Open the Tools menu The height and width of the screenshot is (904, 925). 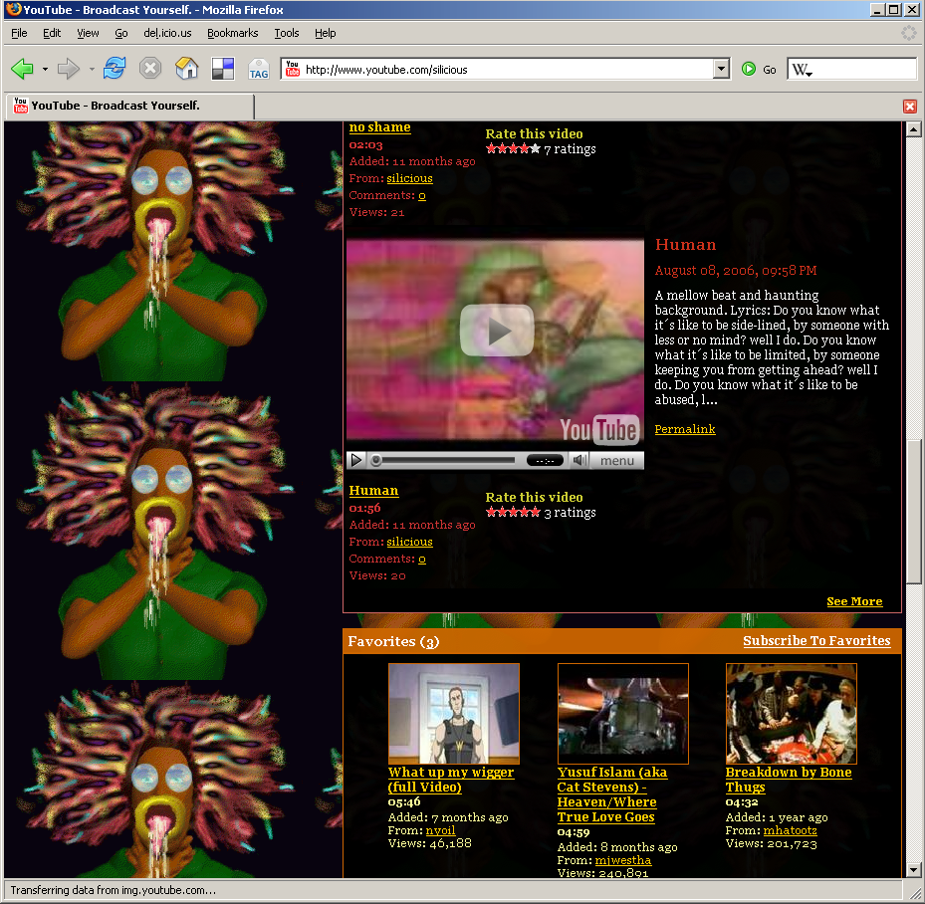286,33
